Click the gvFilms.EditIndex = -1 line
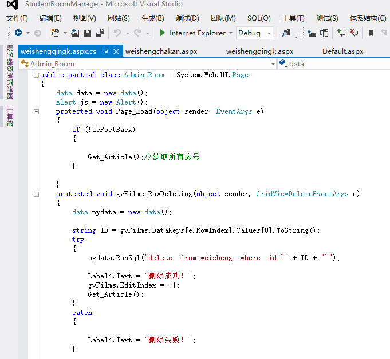The height and width of the screenshot is (359, 390). click(x=133, y=285)
